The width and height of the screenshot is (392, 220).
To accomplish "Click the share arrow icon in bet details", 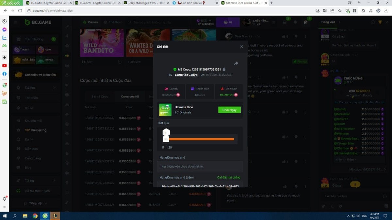I will [x=236, y=64].
